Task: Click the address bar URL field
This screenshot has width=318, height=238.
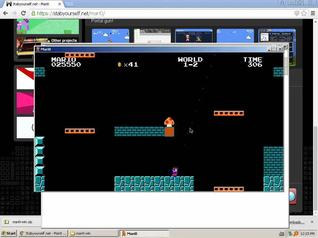Action: tap(162, 13)
